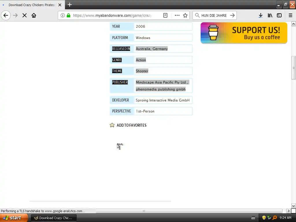Click the Support Us coffee banner
Screen dimensions: 296x222
pyautogui.click(x=244, y=33)
